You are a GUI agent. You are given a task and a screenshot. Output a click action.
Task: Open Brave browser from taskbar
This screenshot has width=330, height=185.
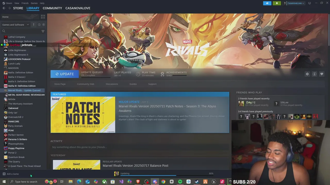[138, 182]
